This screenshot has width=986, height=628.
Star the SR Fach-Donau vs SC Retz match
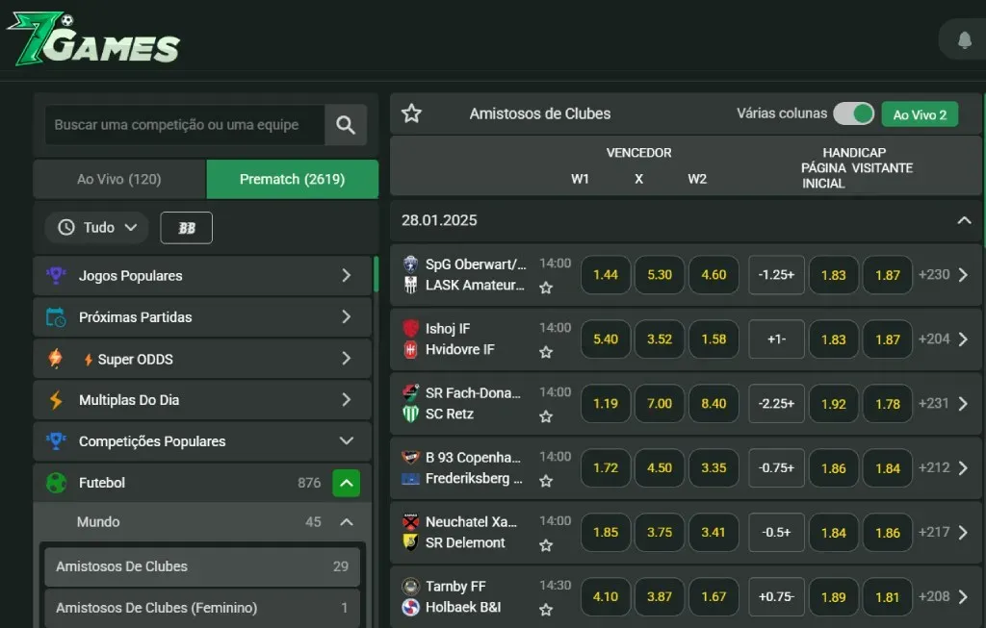(x=546, y=416)
